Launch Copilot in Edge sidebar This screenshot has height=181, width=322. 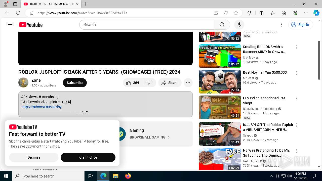click(x=316, y=13)
